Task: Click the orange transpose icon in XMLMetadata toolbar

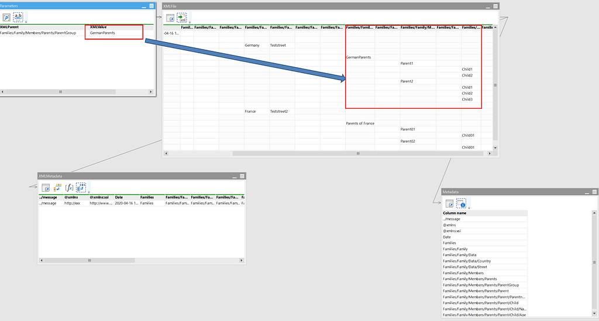Action: tap(57, 188)
